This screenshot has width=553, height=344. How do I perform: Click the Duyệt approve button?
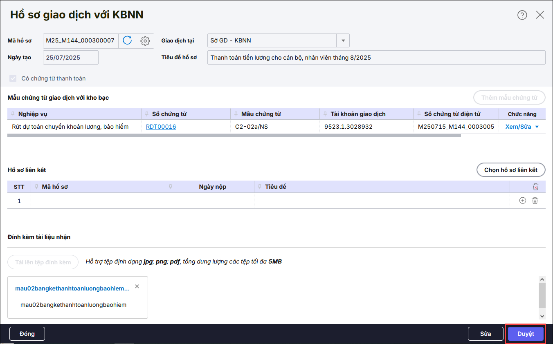tap(526, 334)
